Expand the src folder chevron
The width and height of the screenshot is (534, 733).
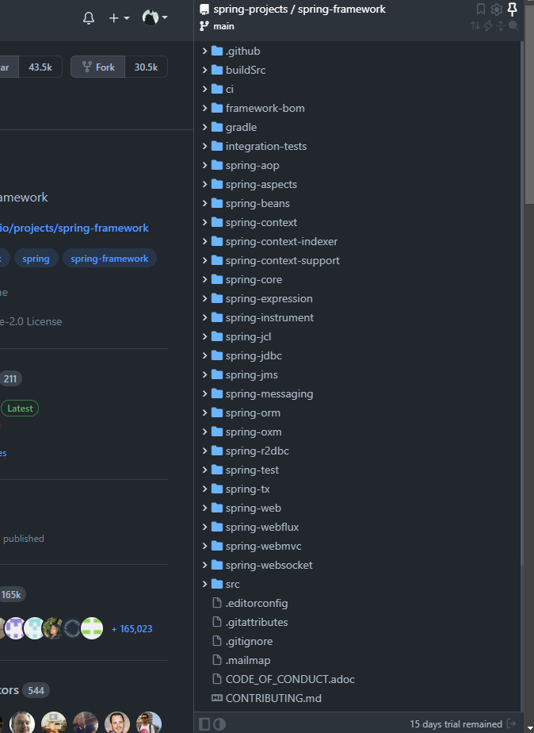pos(204,584)
